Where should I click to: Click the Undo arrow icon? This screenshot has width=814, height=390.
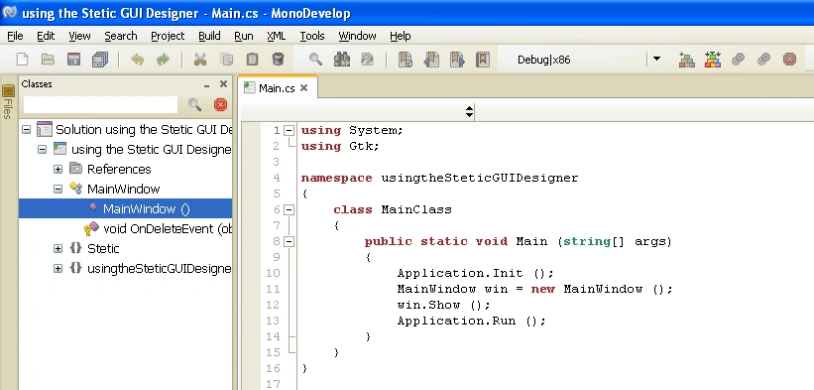137,60
